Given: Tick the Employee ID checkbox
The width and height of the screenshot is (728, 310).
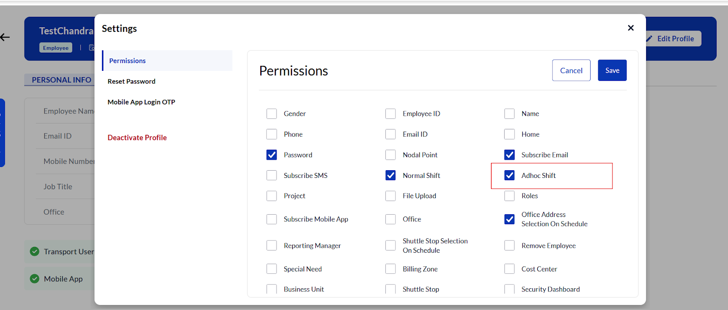Looking at the screenshot, I should pyautogui.click(x=390, y=113).
